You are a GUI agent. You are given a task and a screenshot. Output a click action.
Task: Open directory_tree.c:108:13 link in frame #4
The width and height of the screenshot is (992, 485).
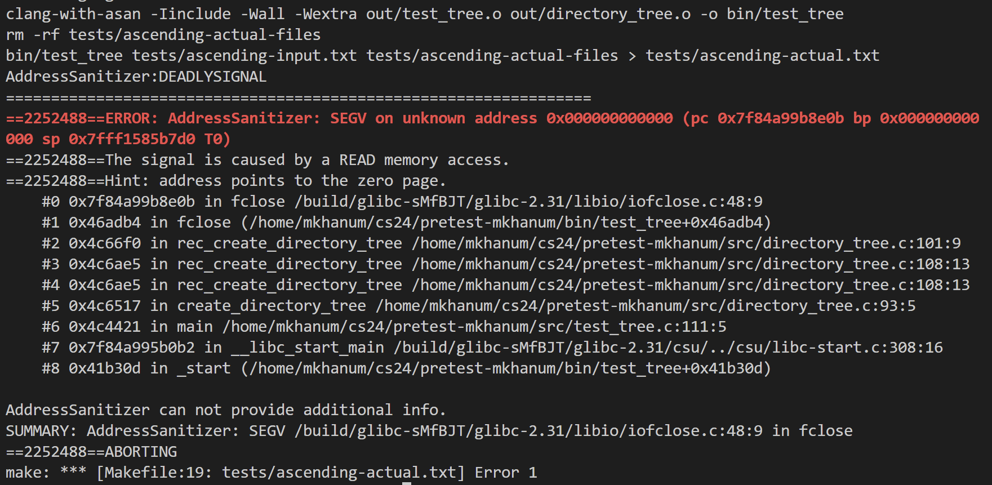(x=691, y=285)
